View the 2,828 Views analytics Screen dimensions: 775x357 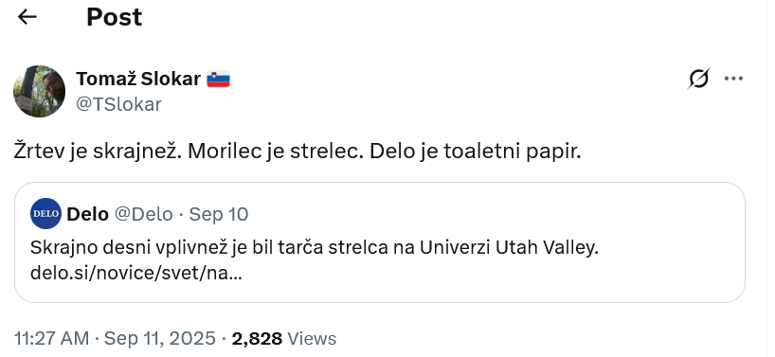tap(283, 339)
